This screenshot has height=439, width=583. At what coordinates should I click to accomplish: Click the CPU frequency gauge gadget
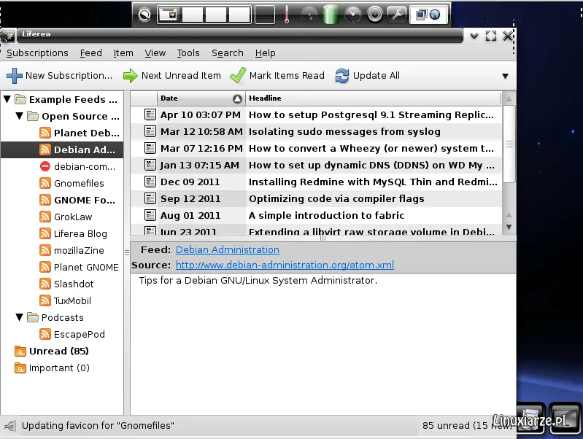(x=309, y=15)
